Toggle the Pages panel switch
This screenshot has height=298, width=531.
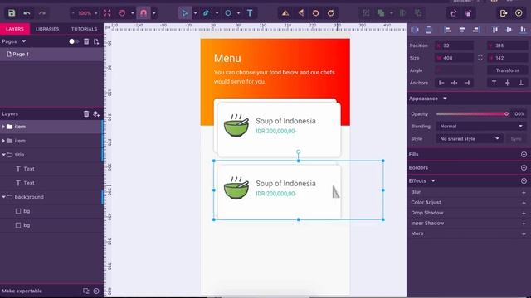point(74,41)
